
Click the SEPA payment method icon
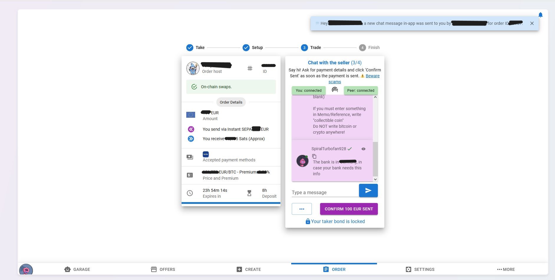point(205,154)
